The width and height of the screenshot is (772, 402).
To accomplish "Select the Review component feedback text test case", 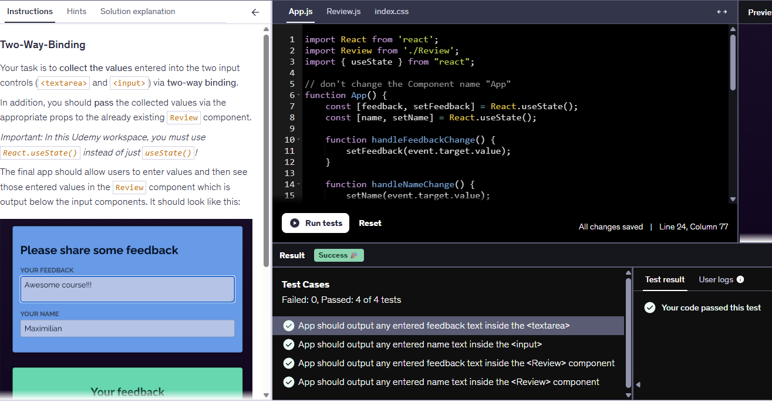I will point(456,363).
